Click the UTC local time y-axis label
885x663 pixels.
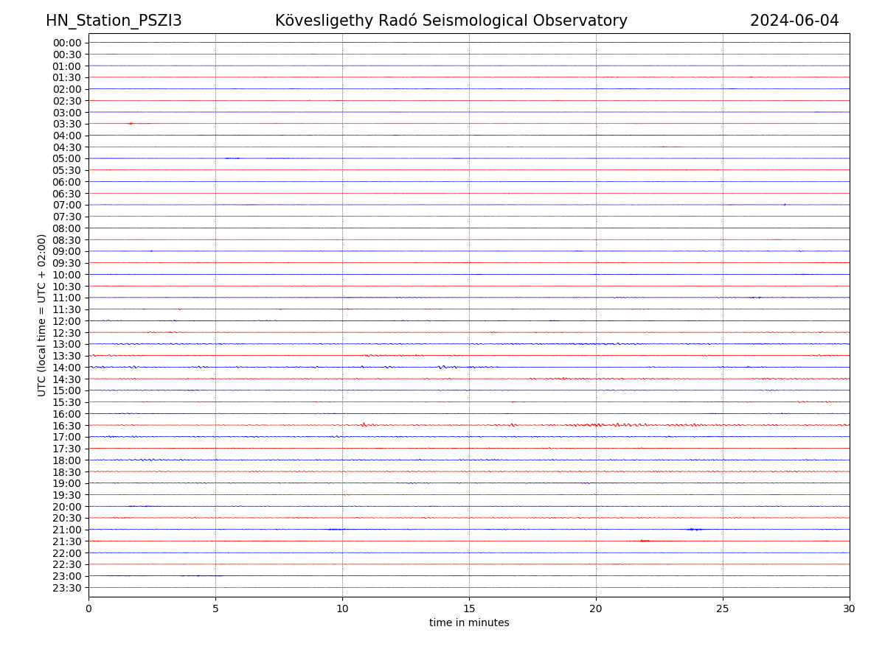42,315
